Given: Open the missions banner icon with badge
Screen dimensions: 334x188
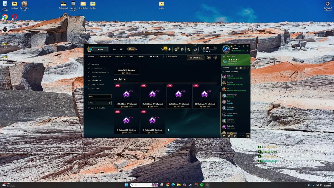Looking at the screenshot, I should pyautogui.click(x=164, y=49).
